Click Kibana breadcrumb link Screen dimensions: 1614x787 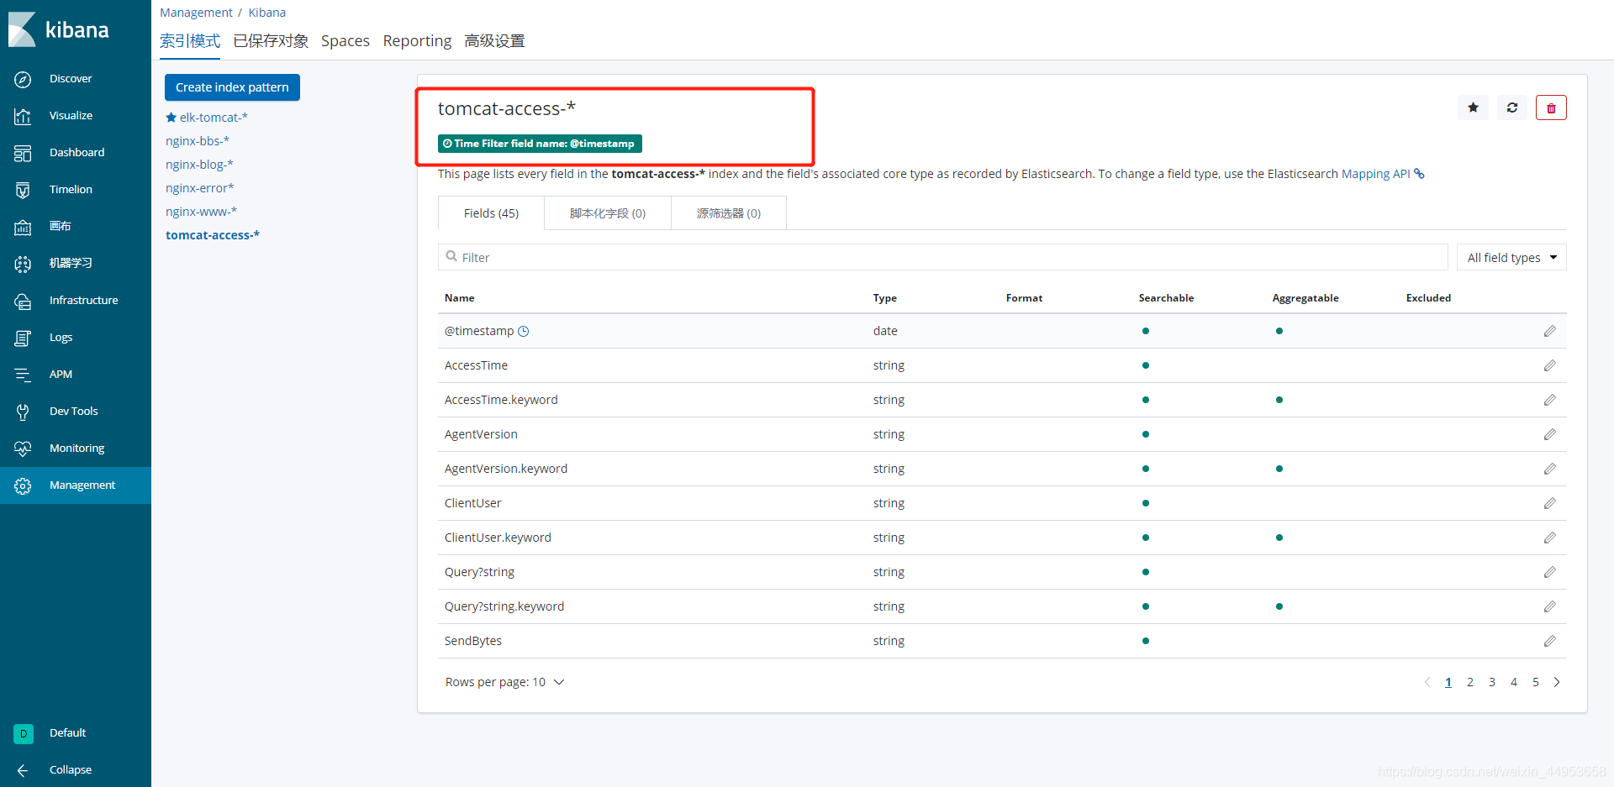266,13
